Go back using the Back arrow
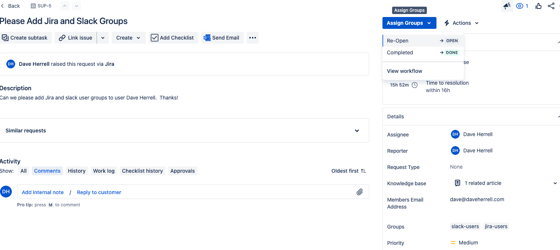The height and width of the screenshot is (250, 560). pyautogui.click(x=10, y=6)
